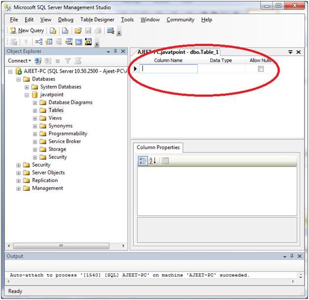Image resolution: width=309 pixels, height=300 pixels.
Task: Click the Categorized properties view icon
Action: (x=143, y=161)
